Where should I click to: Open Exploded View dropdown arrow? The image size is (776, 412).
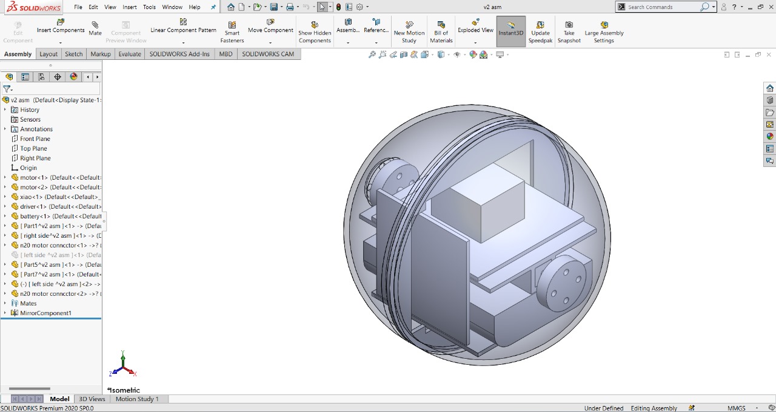point(475,43)
